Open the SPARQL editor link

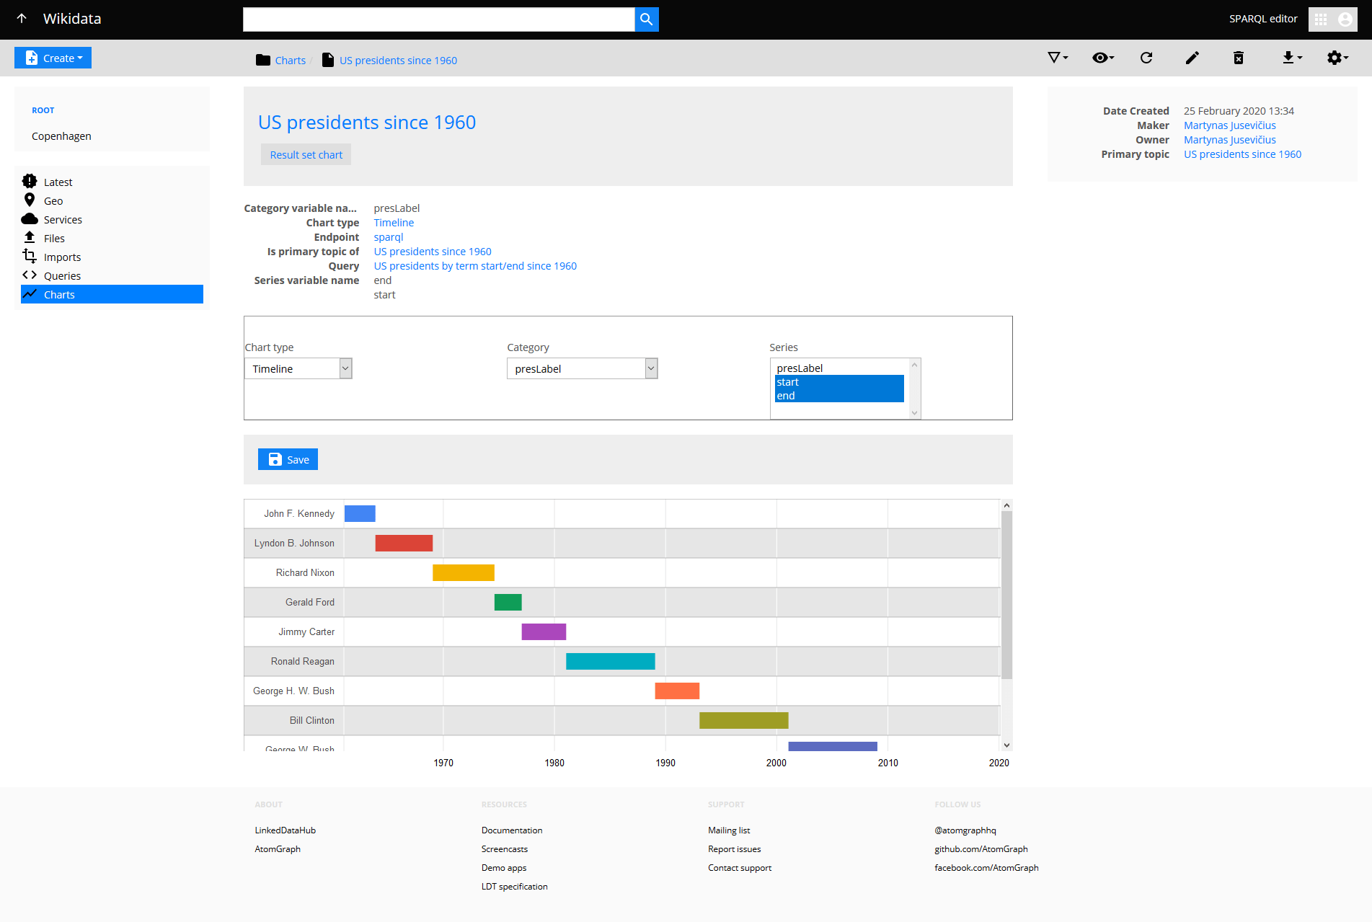1263,19
